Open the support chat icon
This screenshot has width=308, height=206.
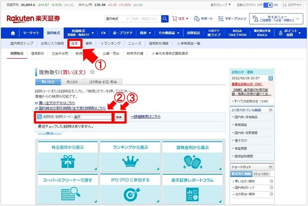click(x=196, y=18)
